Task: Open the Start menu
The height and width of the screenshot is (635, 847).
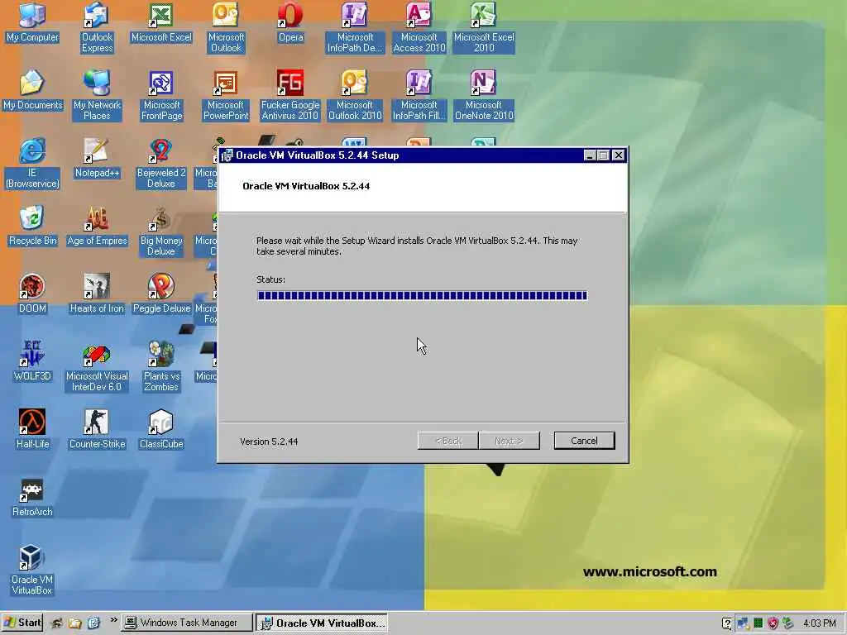Action: tap(22, 623)
